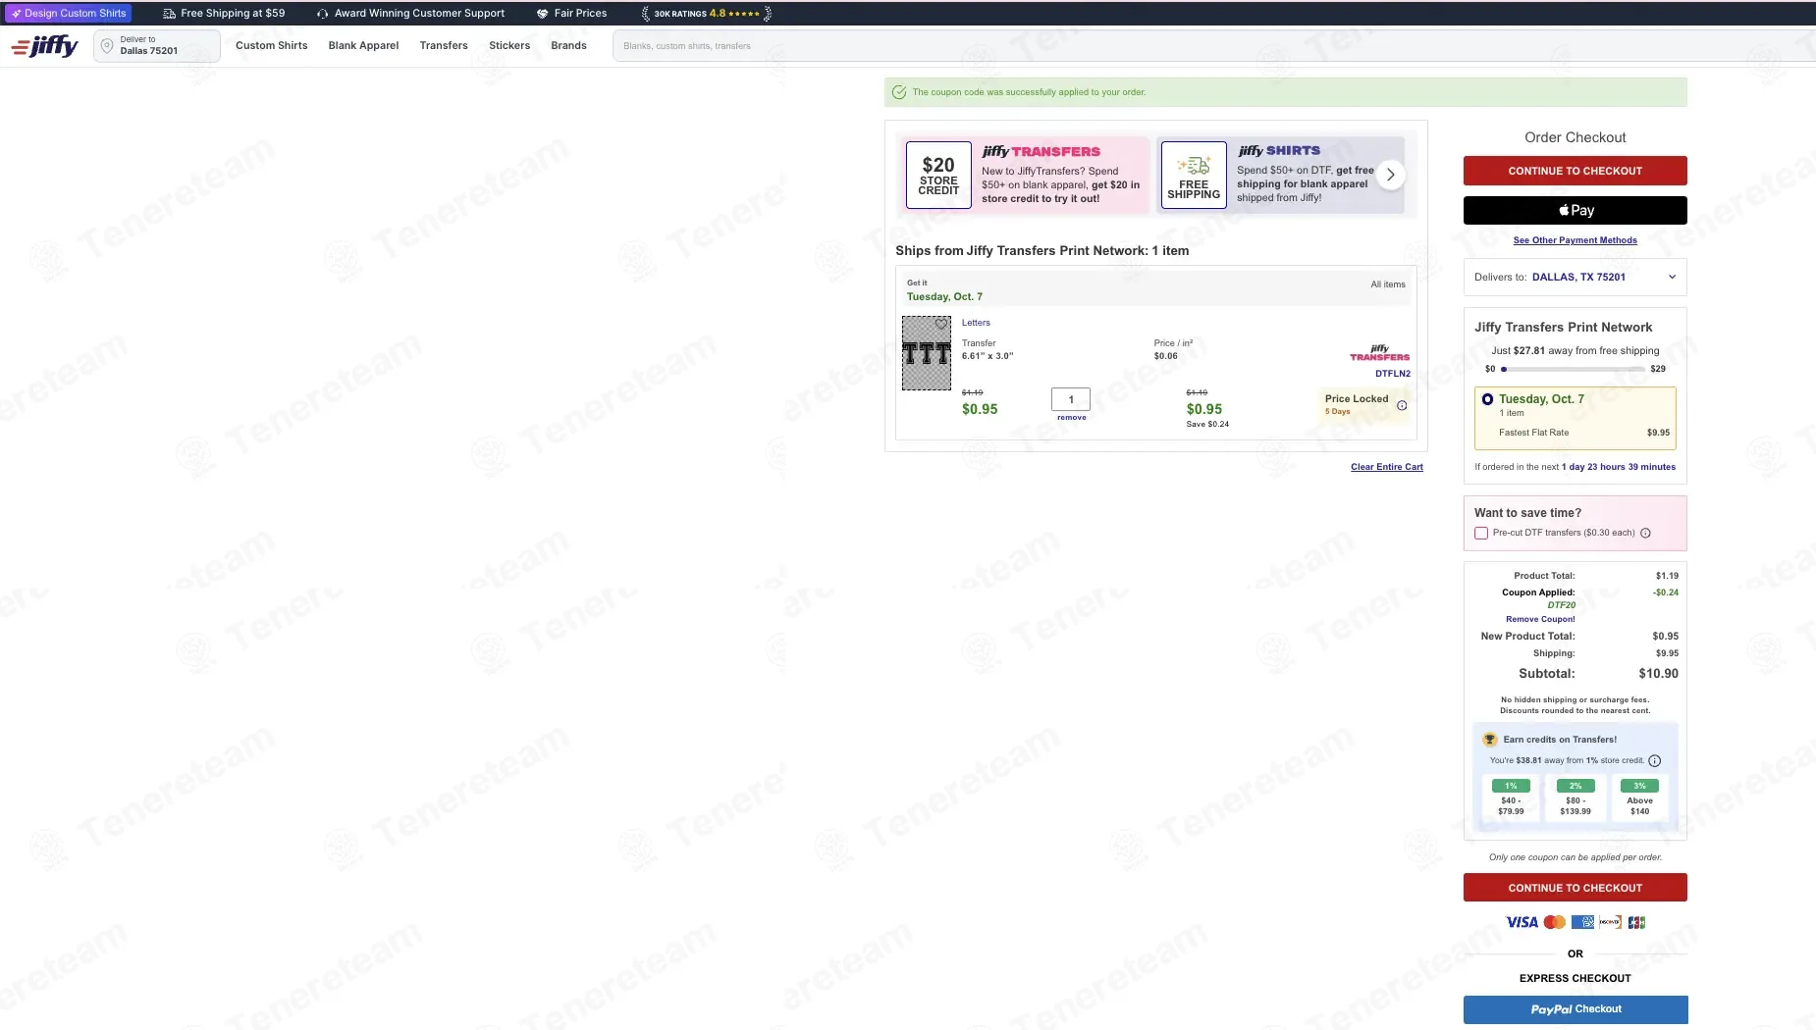Open the Brands menu
1816x1030 pixels.
[568, 46]
